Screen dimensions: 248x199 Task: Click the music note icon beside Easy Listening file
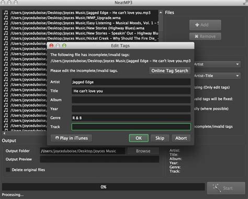(6, 23)
